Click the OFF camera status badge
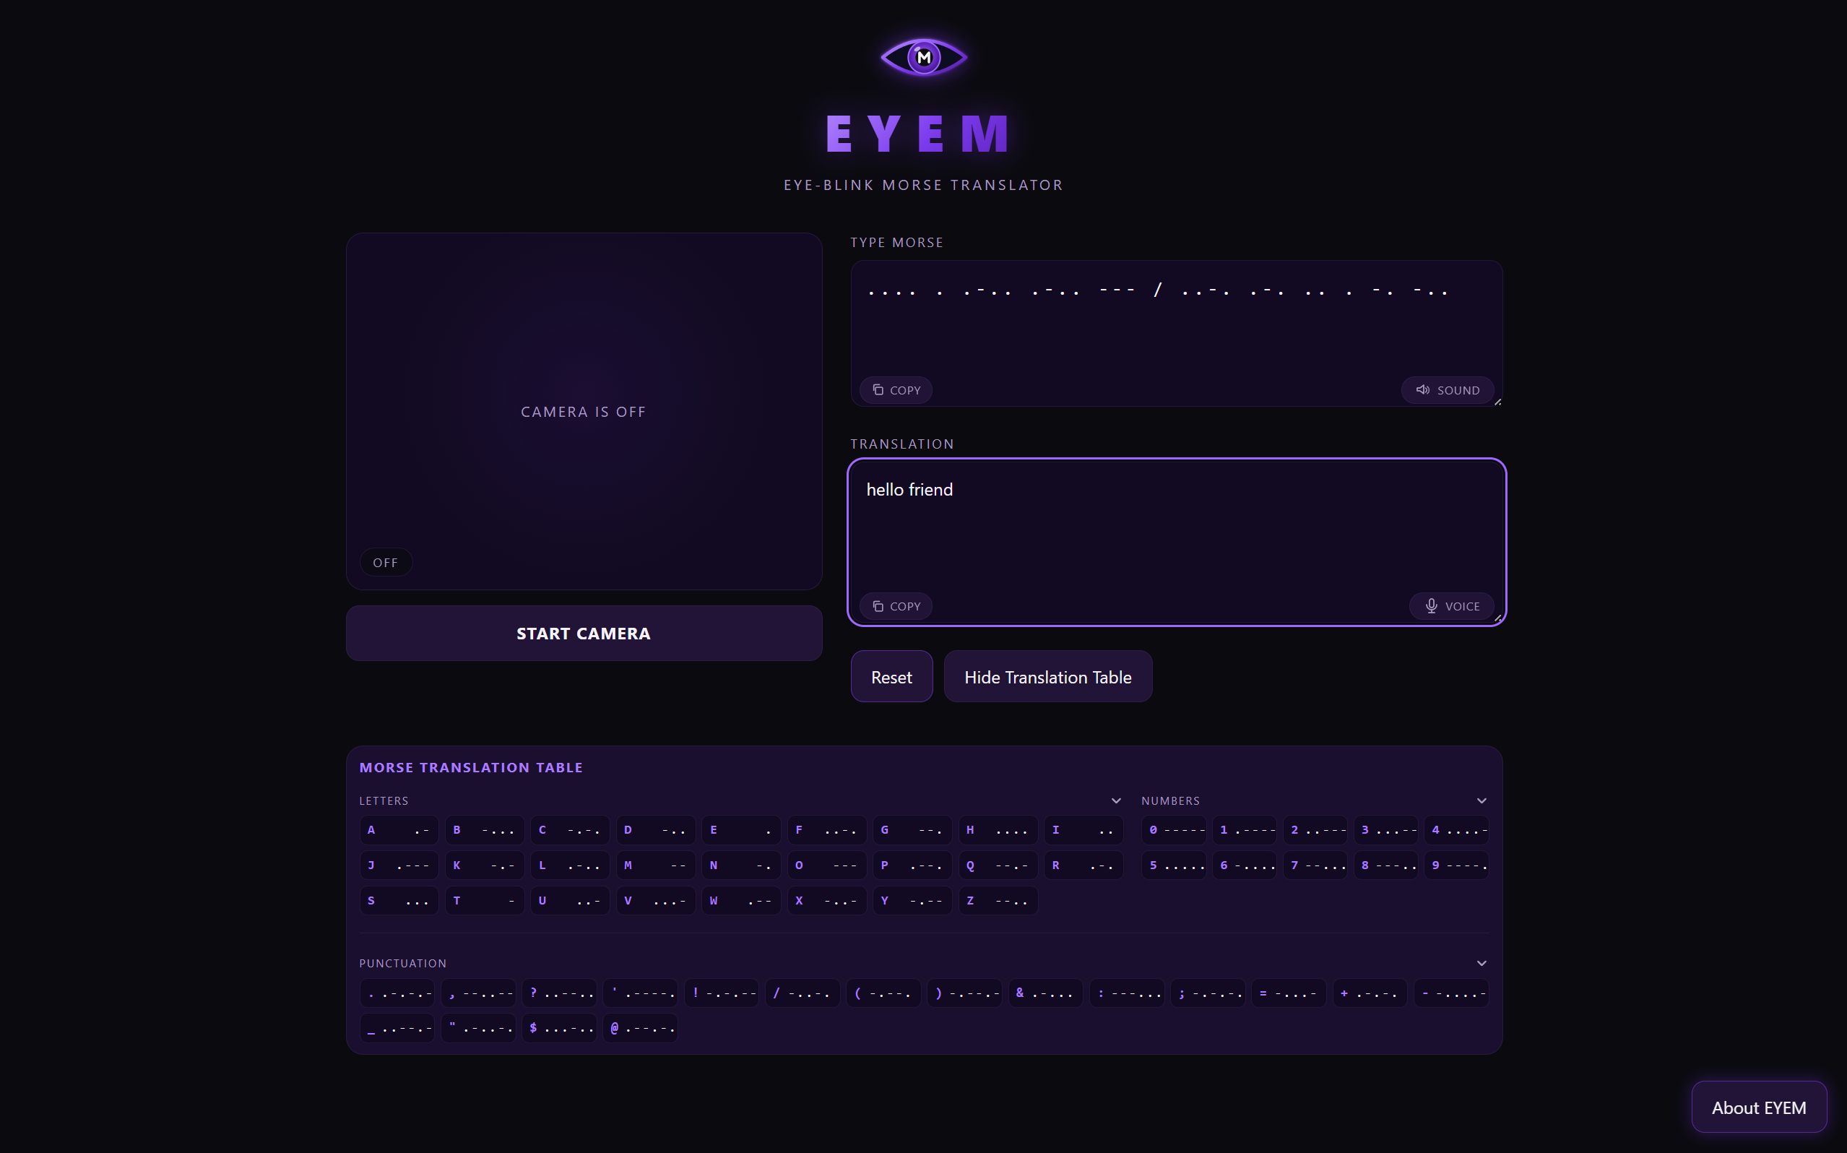Image resolution: width=1847 pixels, height=1153 pixels. point(386,563)
